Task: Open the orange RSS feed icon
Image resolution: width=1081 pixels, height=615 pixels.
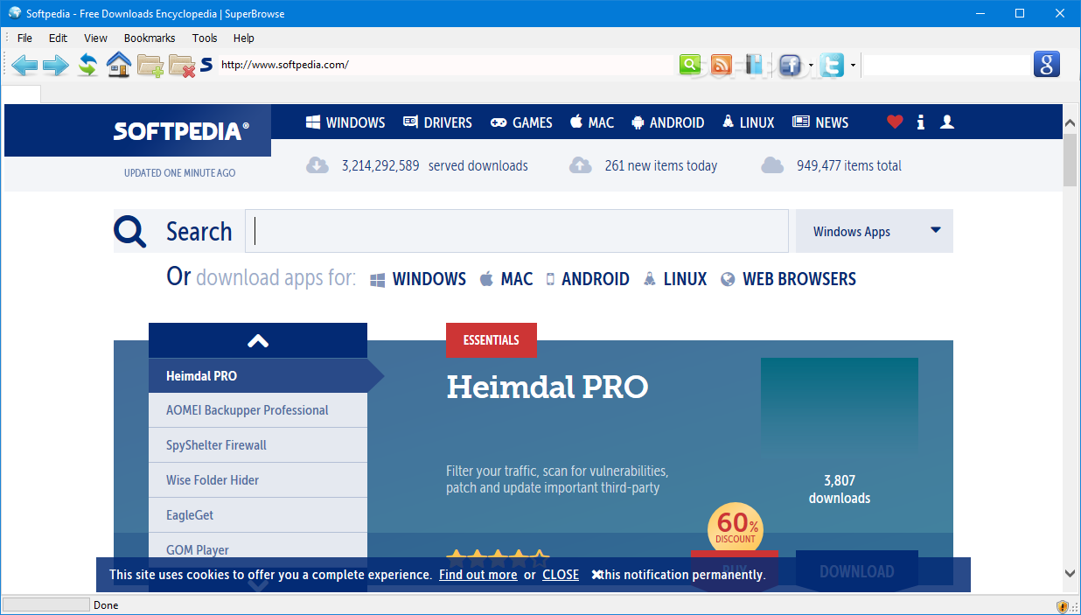Action: pos(722,65)
